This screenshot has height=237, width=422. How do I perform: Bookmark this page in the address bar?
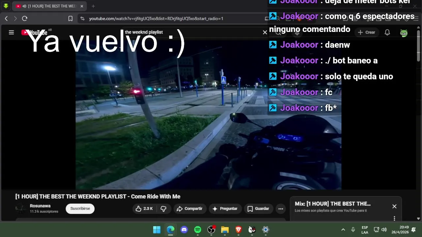[70, 18]
